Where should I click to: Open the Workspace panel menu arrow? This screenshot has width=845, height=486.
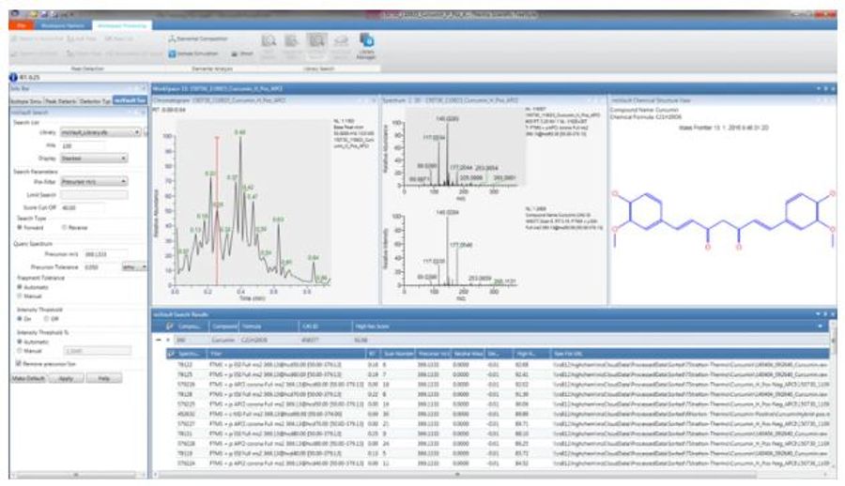coord(818,89)
